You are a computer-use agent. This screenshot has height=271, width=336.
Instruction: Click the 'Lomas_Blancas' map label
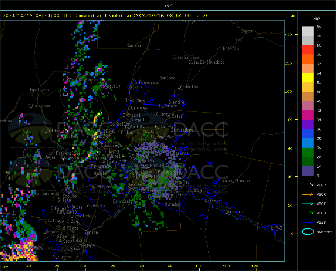click(x=235, y=181)
